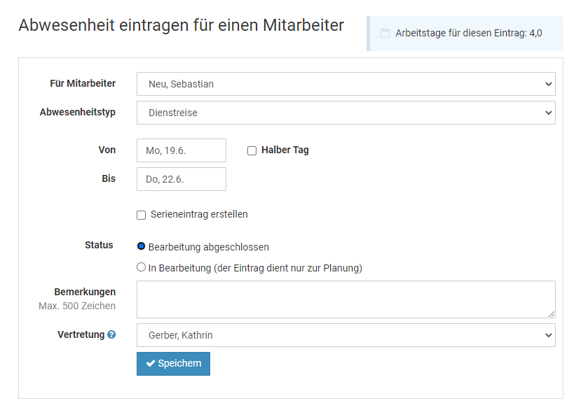
Task: Select the Bearbeitung abgeschlossen radio option
Action: 142,246
